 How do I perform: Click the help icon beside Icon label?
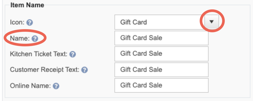tap(30, 23)
